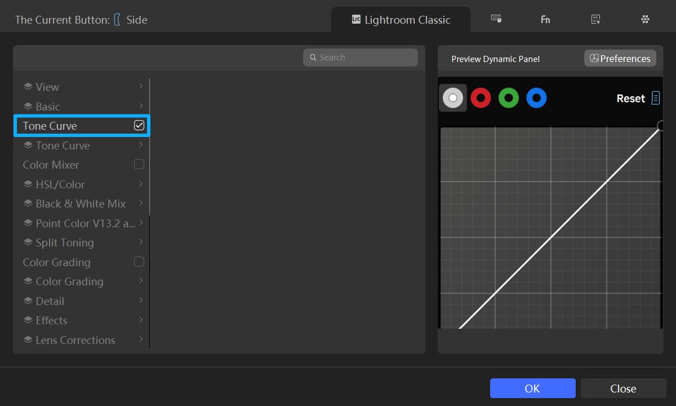Screen dimensions: 676x406
Task: Select the Lightroom Classic tab
Action: point(401,20)
